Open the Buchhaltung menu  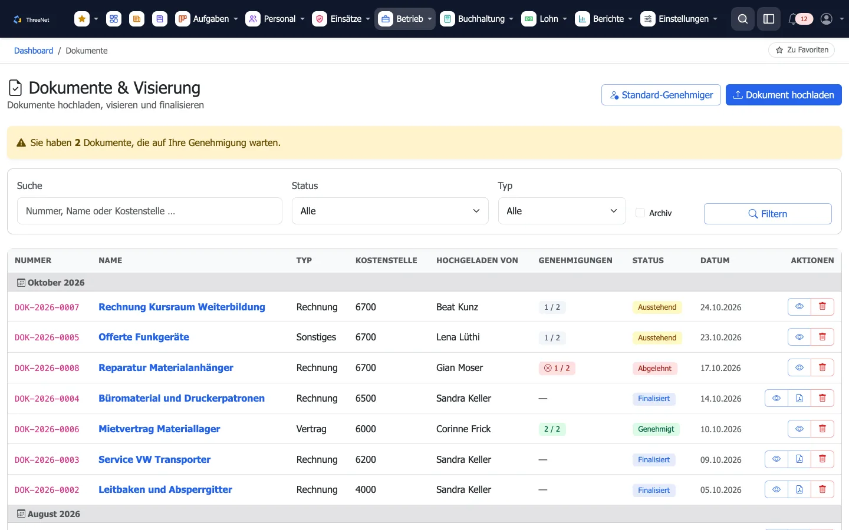477,19
